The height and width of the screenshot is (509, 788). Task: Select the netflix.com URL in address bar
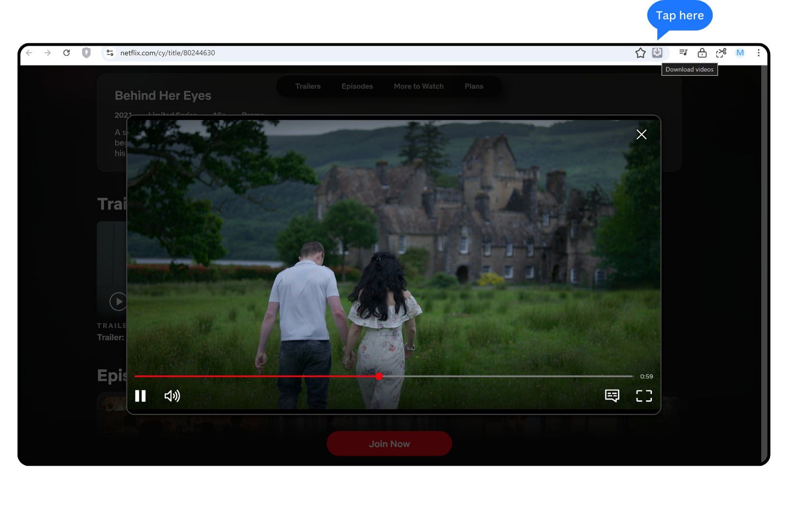click(168, 53)
